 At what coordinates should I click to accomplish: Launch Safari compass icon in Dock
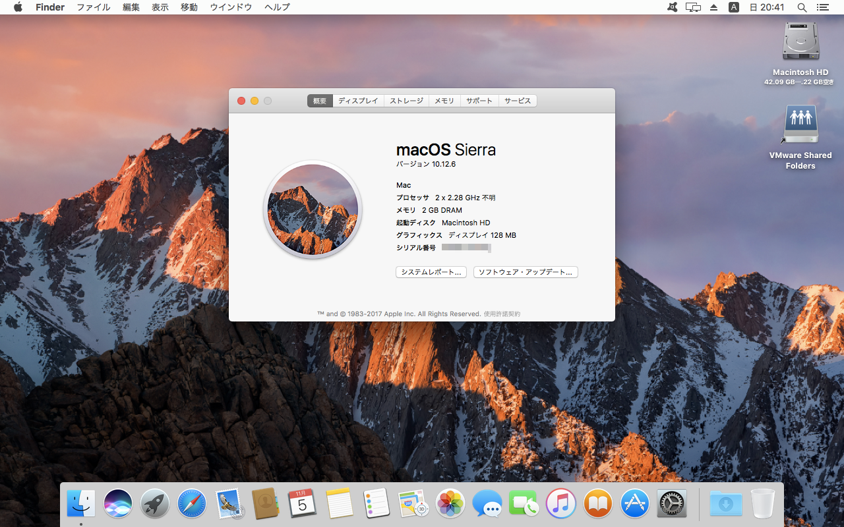pos(192,504)
